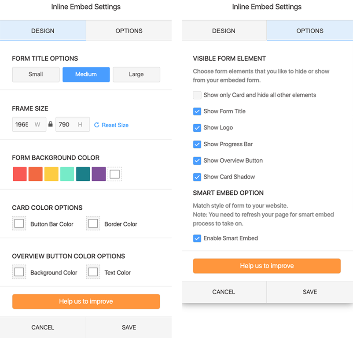Click the Reset Size refresh icon

(97, 125)
